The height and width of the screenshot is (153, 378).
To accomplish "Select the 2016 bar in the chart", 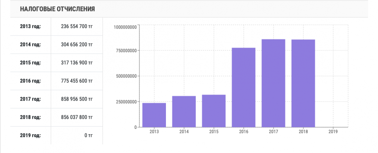I will tap(244, 87).
